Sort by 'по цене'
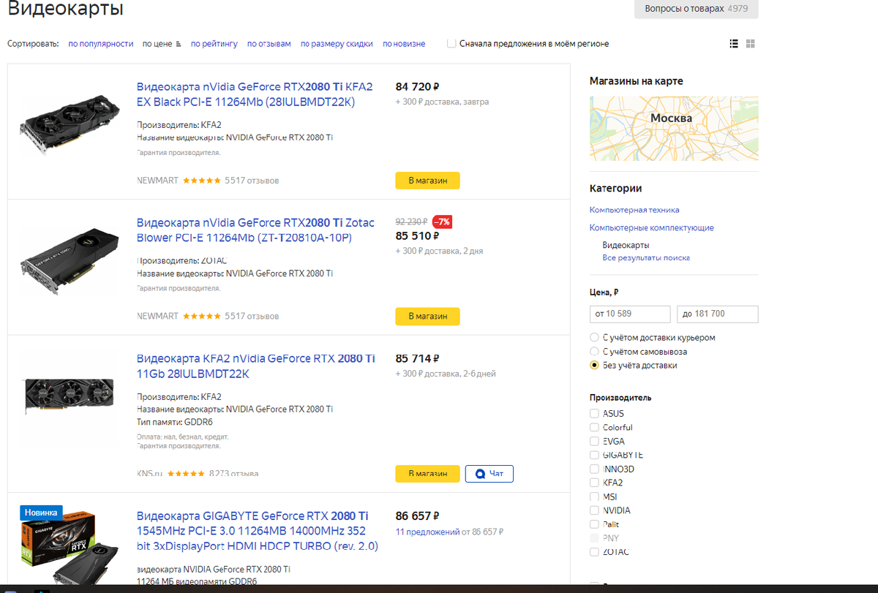The width and height of the screenshot is (878, 593). (157, 44)
